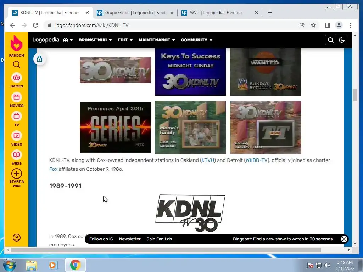Click the site security padlock icon
This screenshot has height=272, width=363.
pyautogui.click(x=50, y=25)
